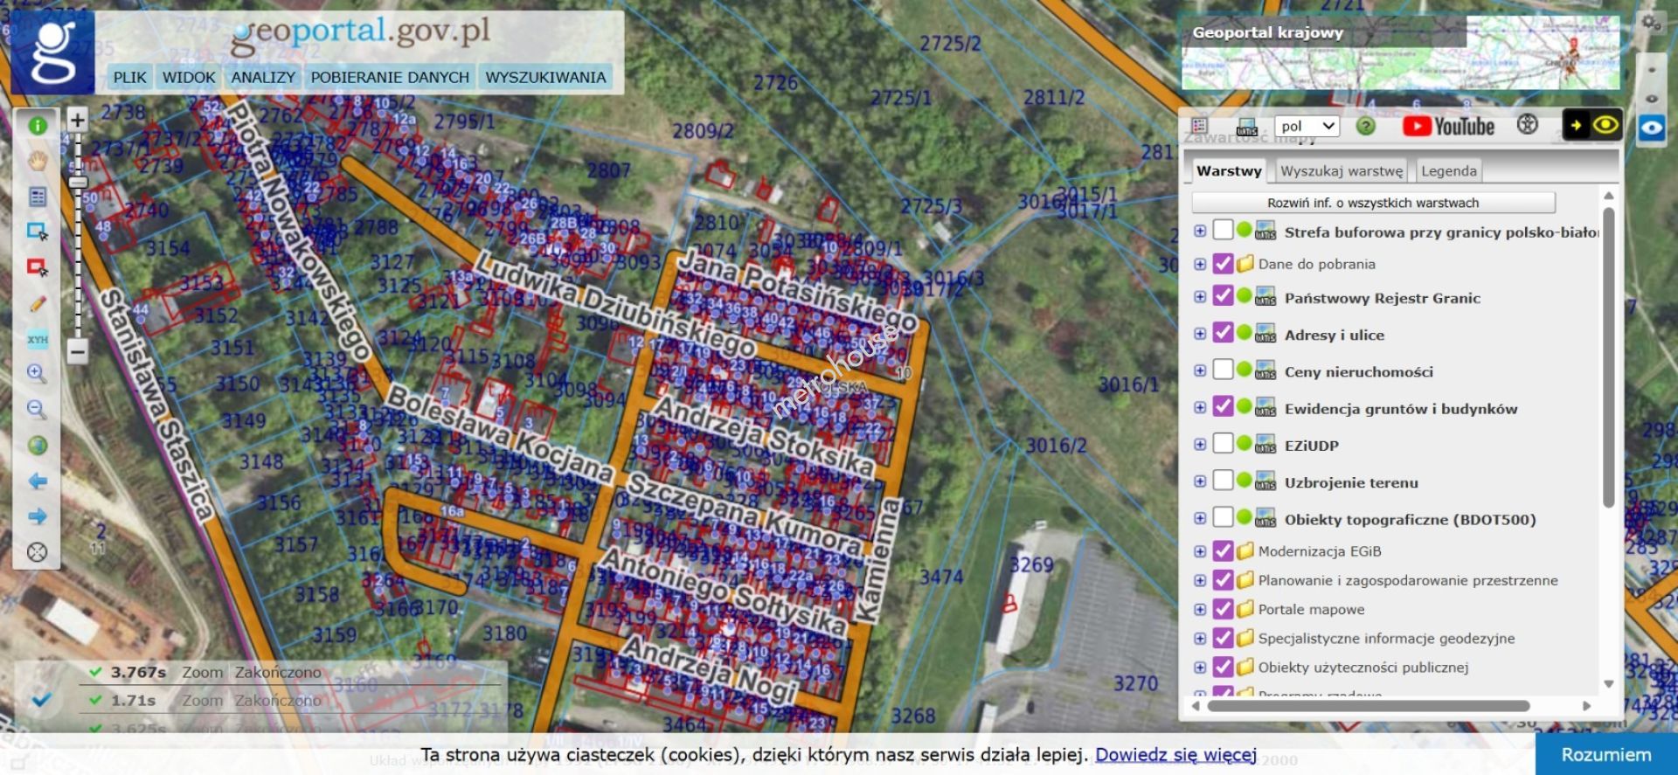Click Rozwiń inf. o wszystkich warstwach
Viewport: 1678px width, 775px height.
click(1372, 203)
